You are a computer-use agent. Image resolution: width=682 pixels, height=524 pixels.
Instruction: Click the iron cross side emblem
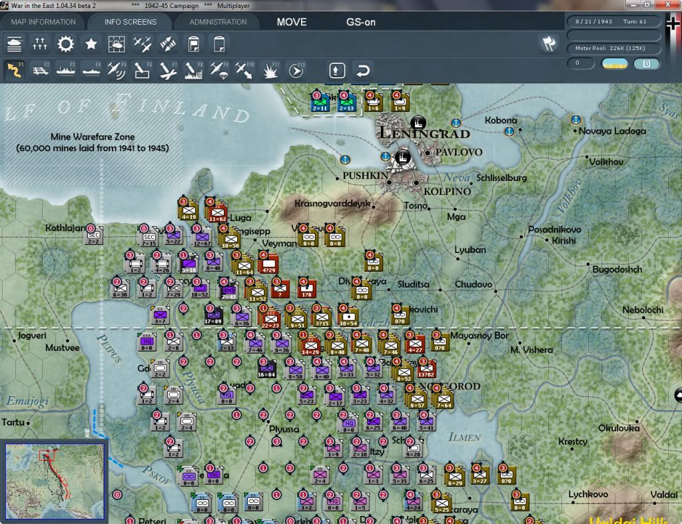coord(673,25)
